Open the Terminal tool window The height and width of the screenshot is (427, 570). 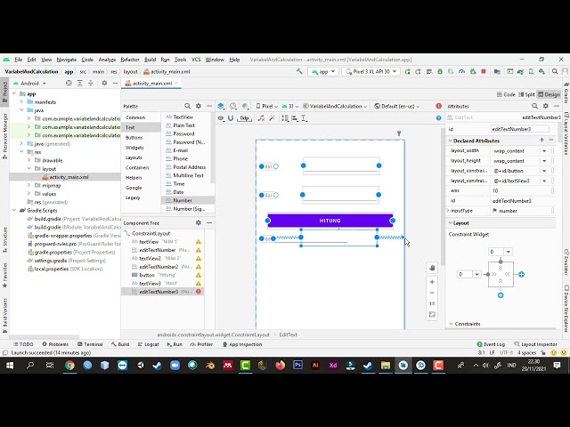(90, 344)
